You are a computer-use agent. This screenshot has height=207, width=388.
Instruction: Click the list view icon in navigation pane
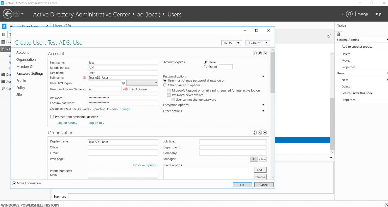(4, 34)
